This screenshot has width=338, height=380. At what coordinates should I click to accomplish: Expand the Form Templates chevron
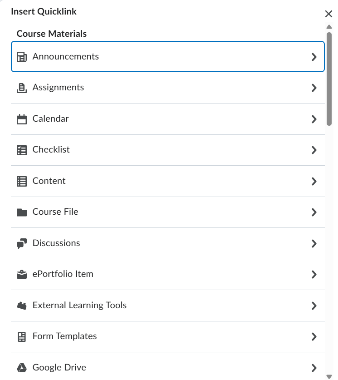[314, 336]
